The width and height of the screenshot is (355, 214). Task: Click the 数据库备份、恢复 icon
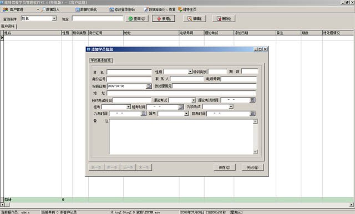tap(146, 9)
